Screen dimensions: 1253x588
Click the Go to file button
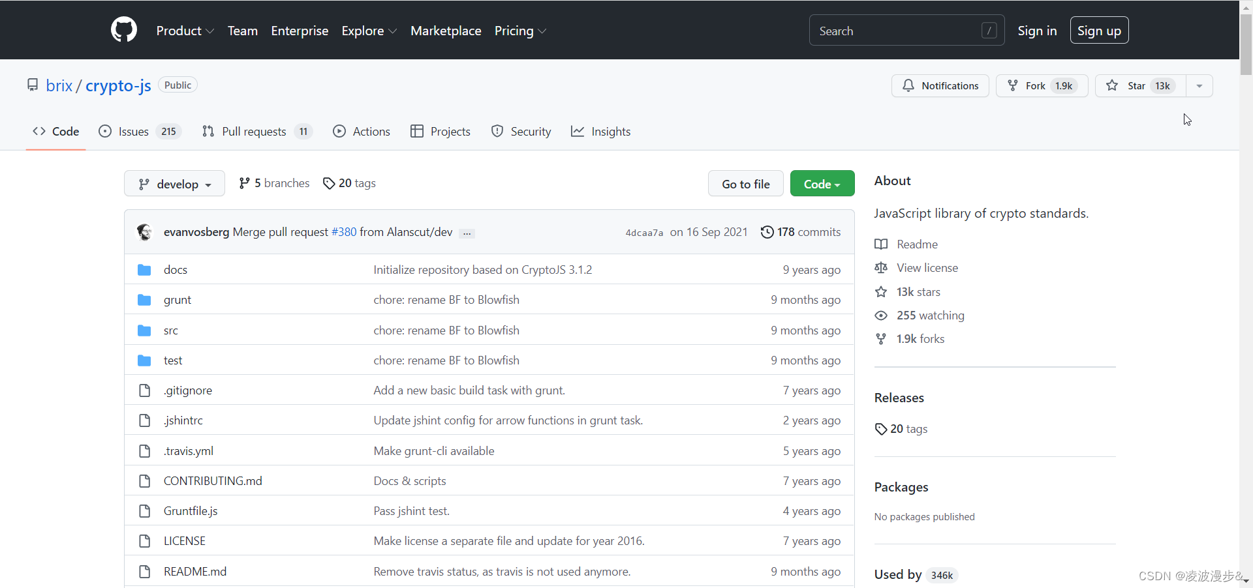[745, 184]
